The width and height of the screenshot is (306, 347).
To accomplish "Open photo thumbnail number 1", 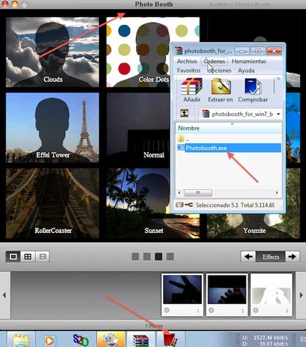I will [182, 289].
